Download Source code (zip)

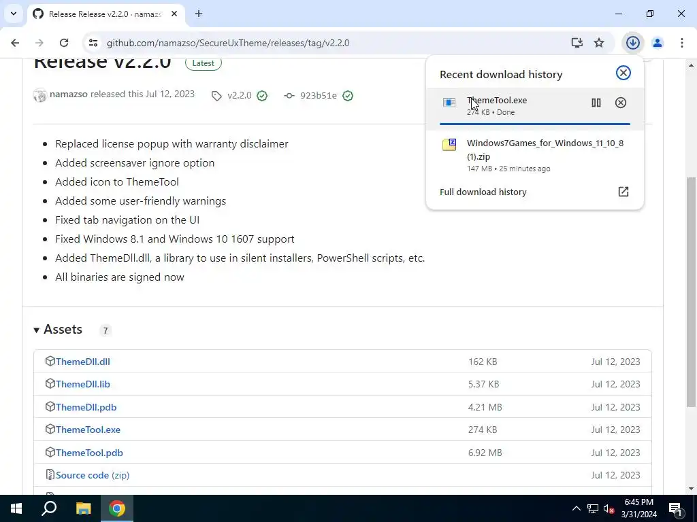click(93, 475)
